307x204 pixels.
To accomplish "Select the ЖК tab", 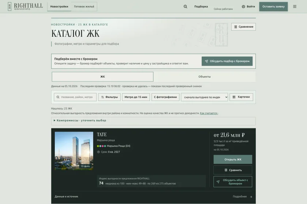I will click(x=103, y=77).
